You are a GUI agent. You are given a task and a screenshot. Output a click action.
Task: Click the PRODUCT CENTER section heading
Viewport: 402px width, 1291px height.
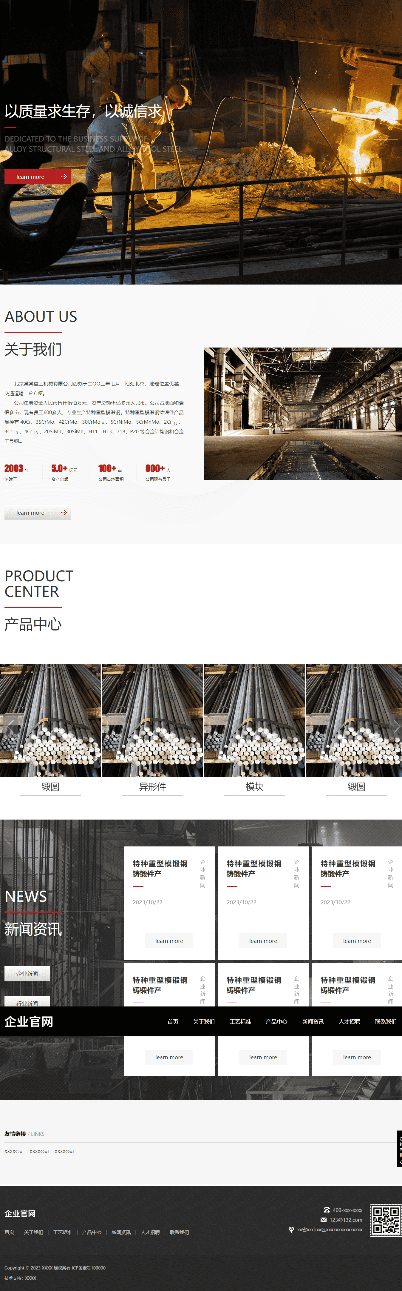39,583
